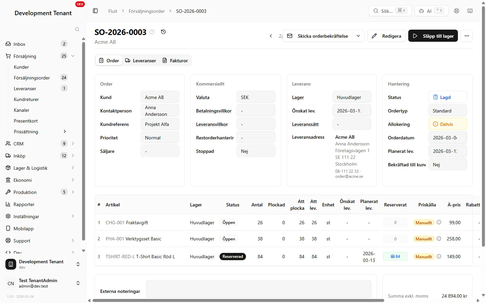Expand the Inställningar section chevron
This screenshot has height=303, width=486.
click(x=73, y=216)
